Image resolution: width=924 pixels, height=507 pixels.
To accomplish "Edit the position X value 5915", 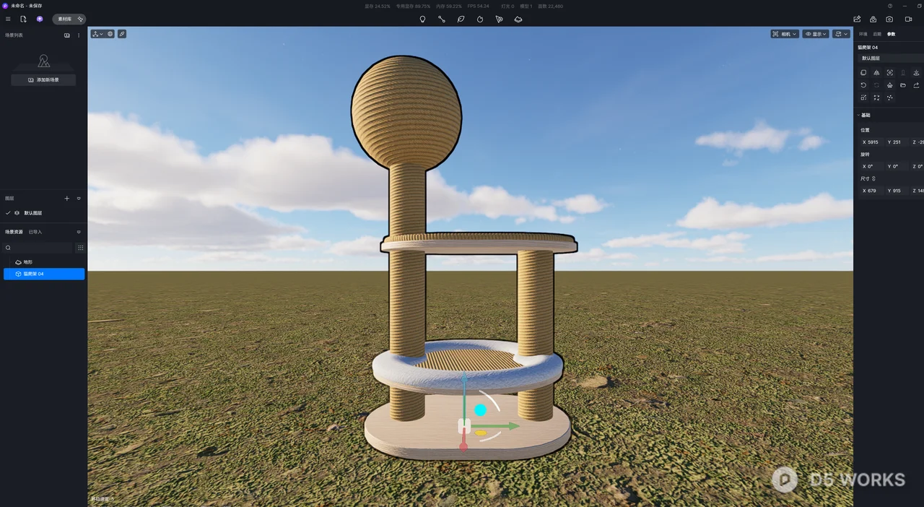I will (x=871, y=142).
